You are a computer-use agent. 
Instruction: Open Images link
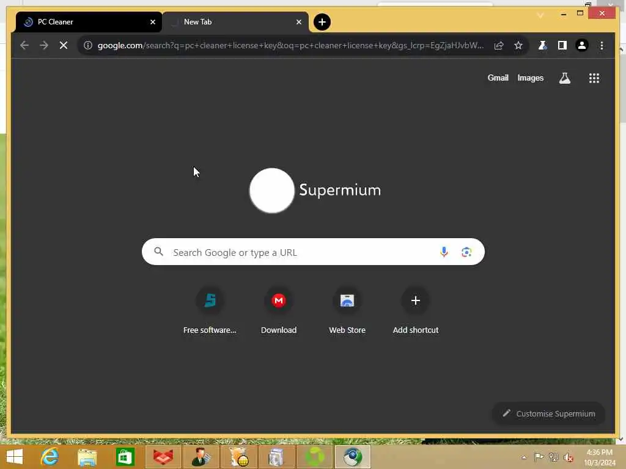pyautogui.click(x=530, y=78)
